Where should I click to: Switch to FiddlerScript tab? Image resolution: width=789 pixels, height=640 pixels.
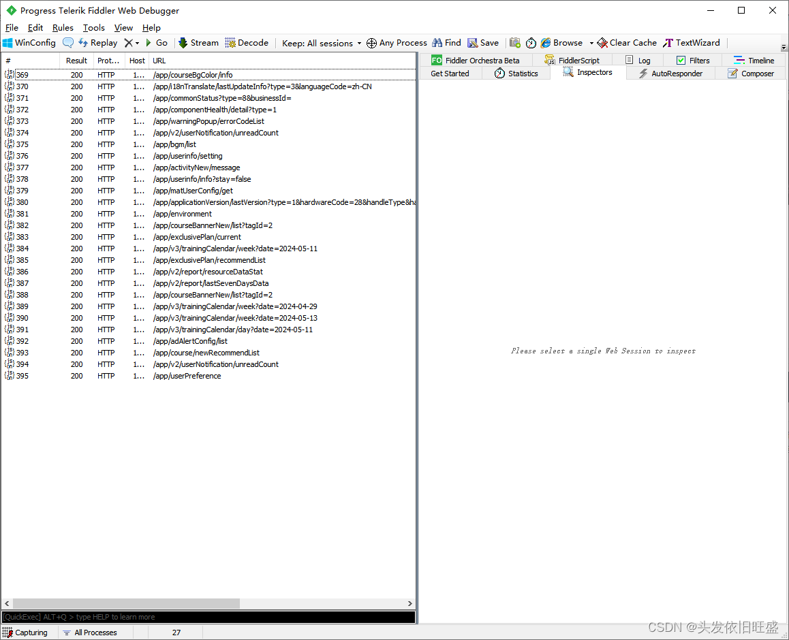(572, 61)
